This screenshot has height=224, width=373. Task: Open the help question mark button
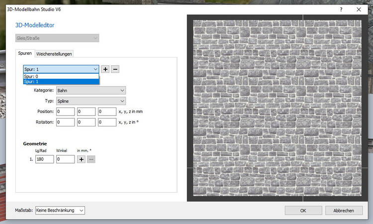pyautogui.click(x=341, y=9)
